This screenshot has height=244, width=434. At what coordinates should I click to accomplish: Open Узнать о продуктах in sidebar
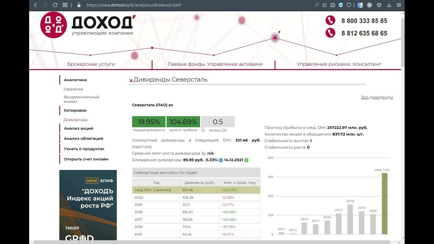point(84,149)
